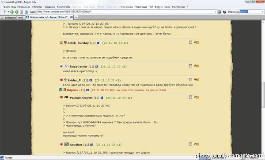Click the clan badge before ExcaGamer

click(67, 66)
